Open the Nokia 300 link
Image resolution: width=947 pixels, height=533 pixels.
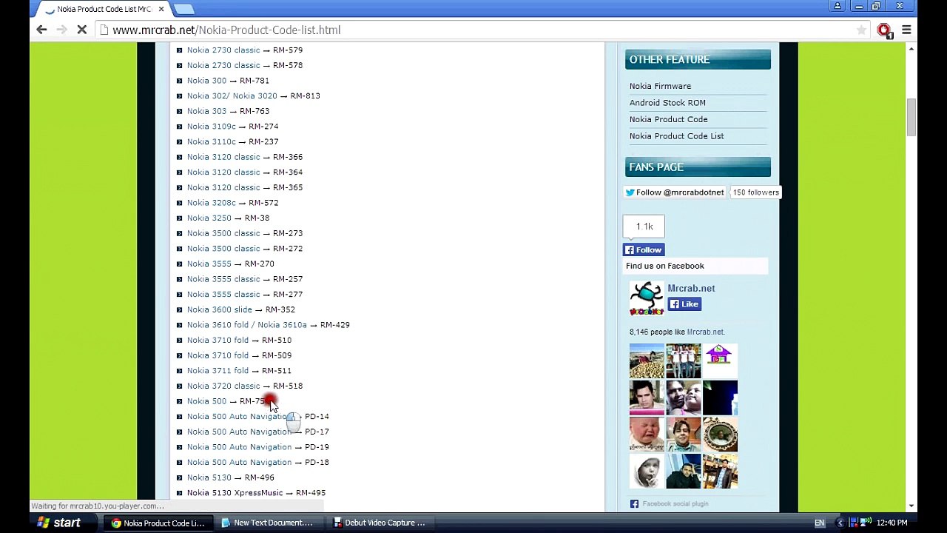tap(206, 81)
